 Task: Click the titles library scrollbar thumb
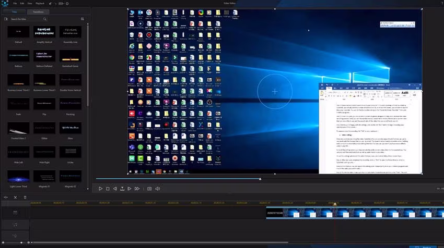coord(88,66)
